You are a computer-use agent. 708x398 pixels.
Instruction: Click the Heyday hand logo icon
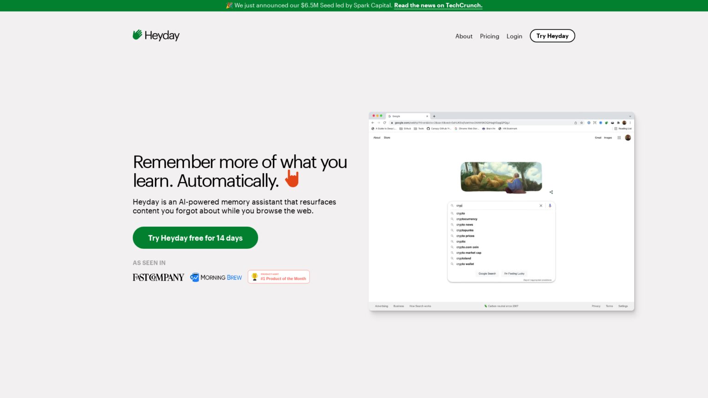coord(137,35)
